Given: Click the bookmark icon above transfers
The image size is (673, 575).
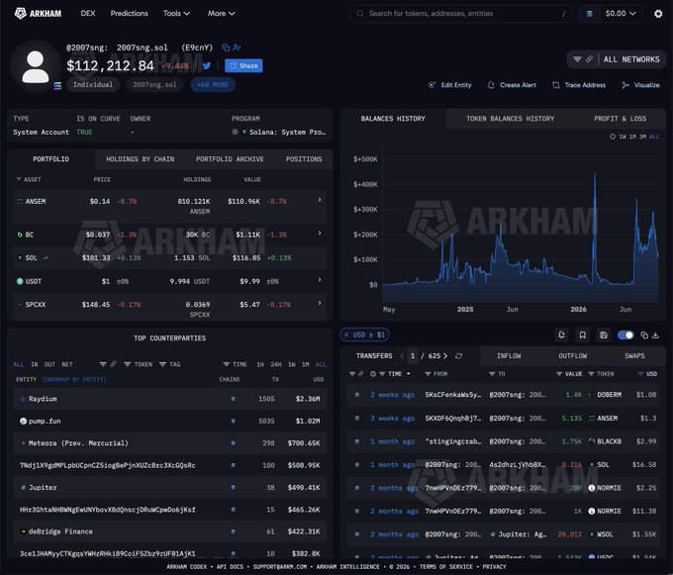Looking at the screenshot, I should pyautogui.click(x=582, y=335).
